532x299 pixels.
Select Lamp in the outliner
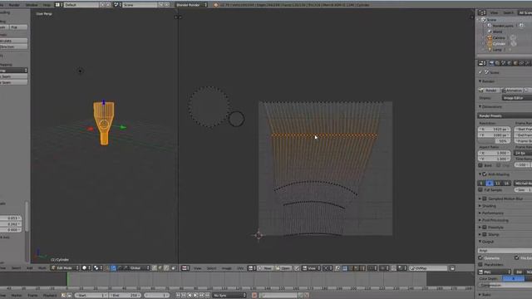click(x=497, y=50)
